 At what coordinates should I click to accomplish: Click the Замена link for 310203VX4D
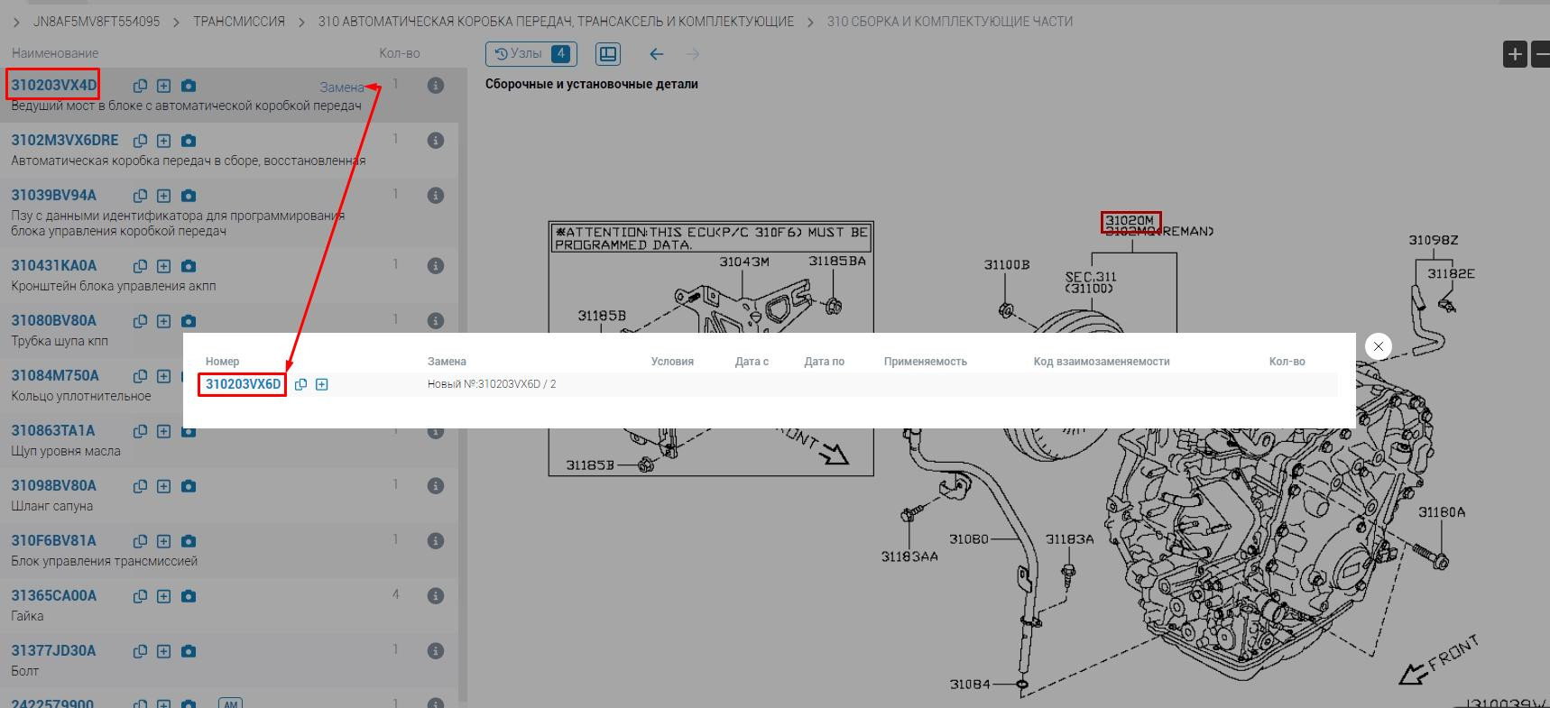341,87
